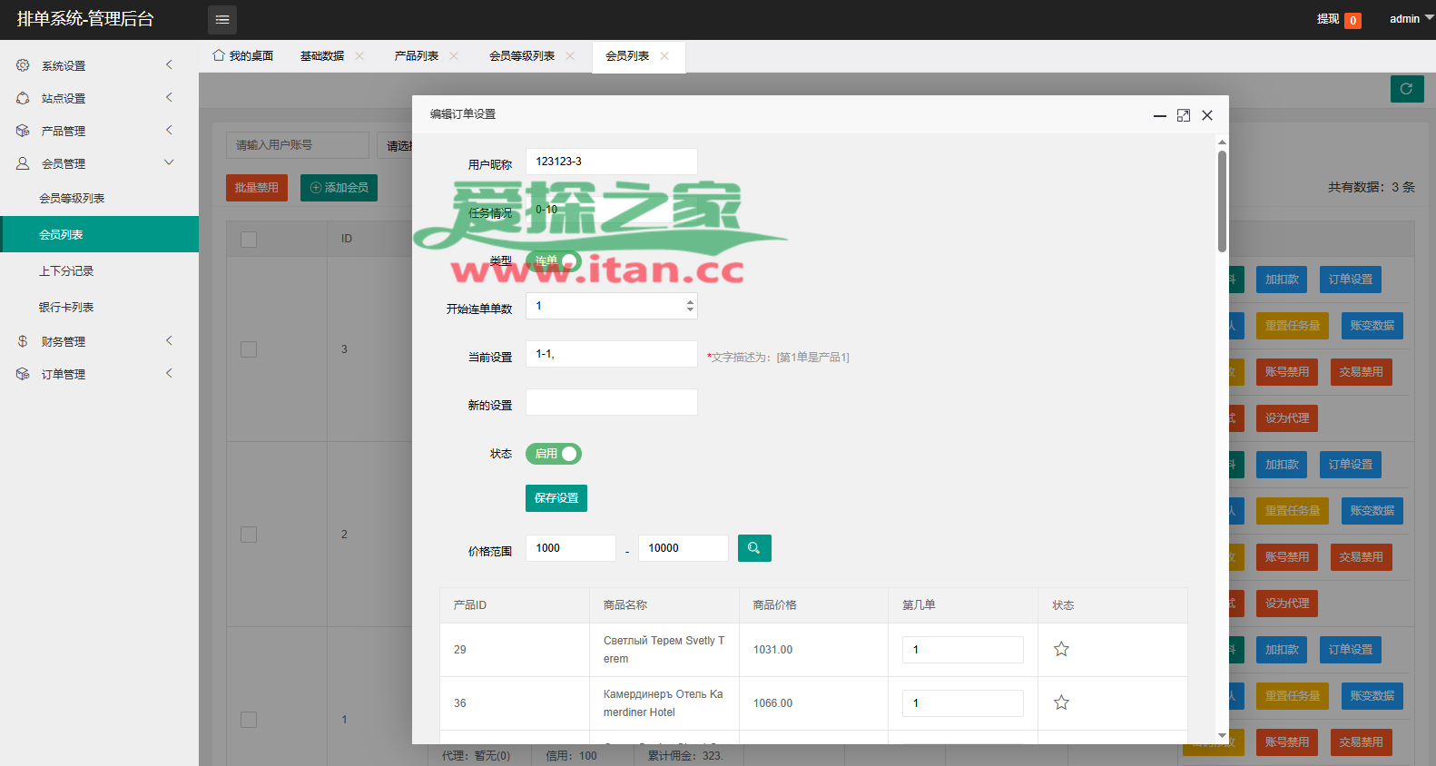1436x766 pixels.
Task: Click the price range search magnifier icon
Action: click(x=754, y=548)
